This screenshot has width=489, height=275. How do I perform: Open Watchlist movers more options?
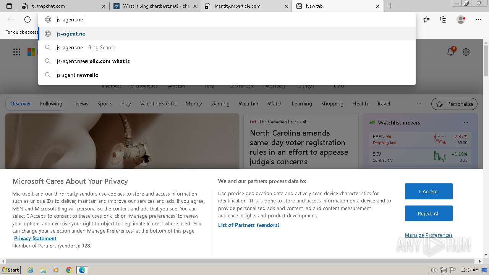(466, 123)
